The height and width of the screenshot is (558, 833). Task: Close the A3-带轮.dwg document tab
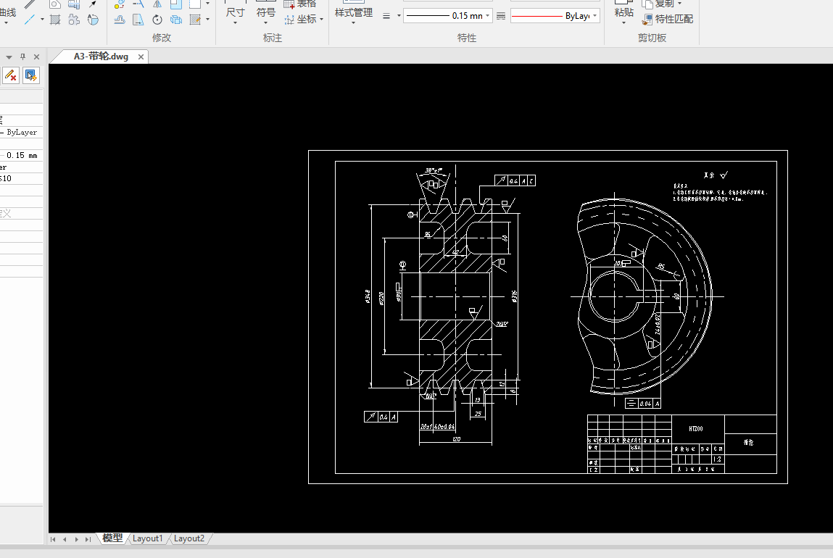[x=141, y=57]
